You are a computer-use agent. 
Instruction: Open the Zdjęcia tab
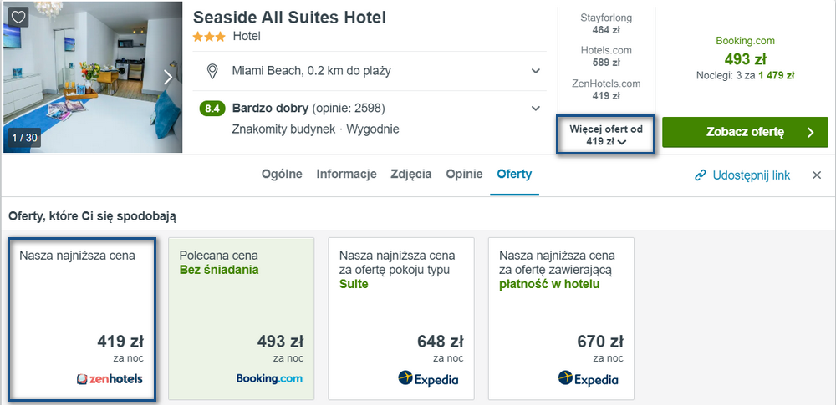(x=411, y=175)
